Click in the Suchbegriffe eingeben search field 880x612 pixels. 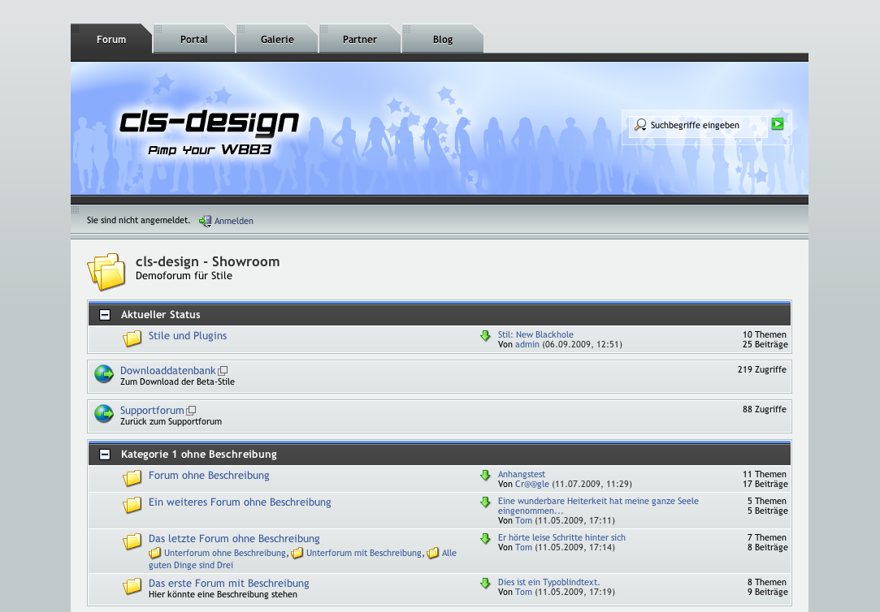tap(703, 125)
